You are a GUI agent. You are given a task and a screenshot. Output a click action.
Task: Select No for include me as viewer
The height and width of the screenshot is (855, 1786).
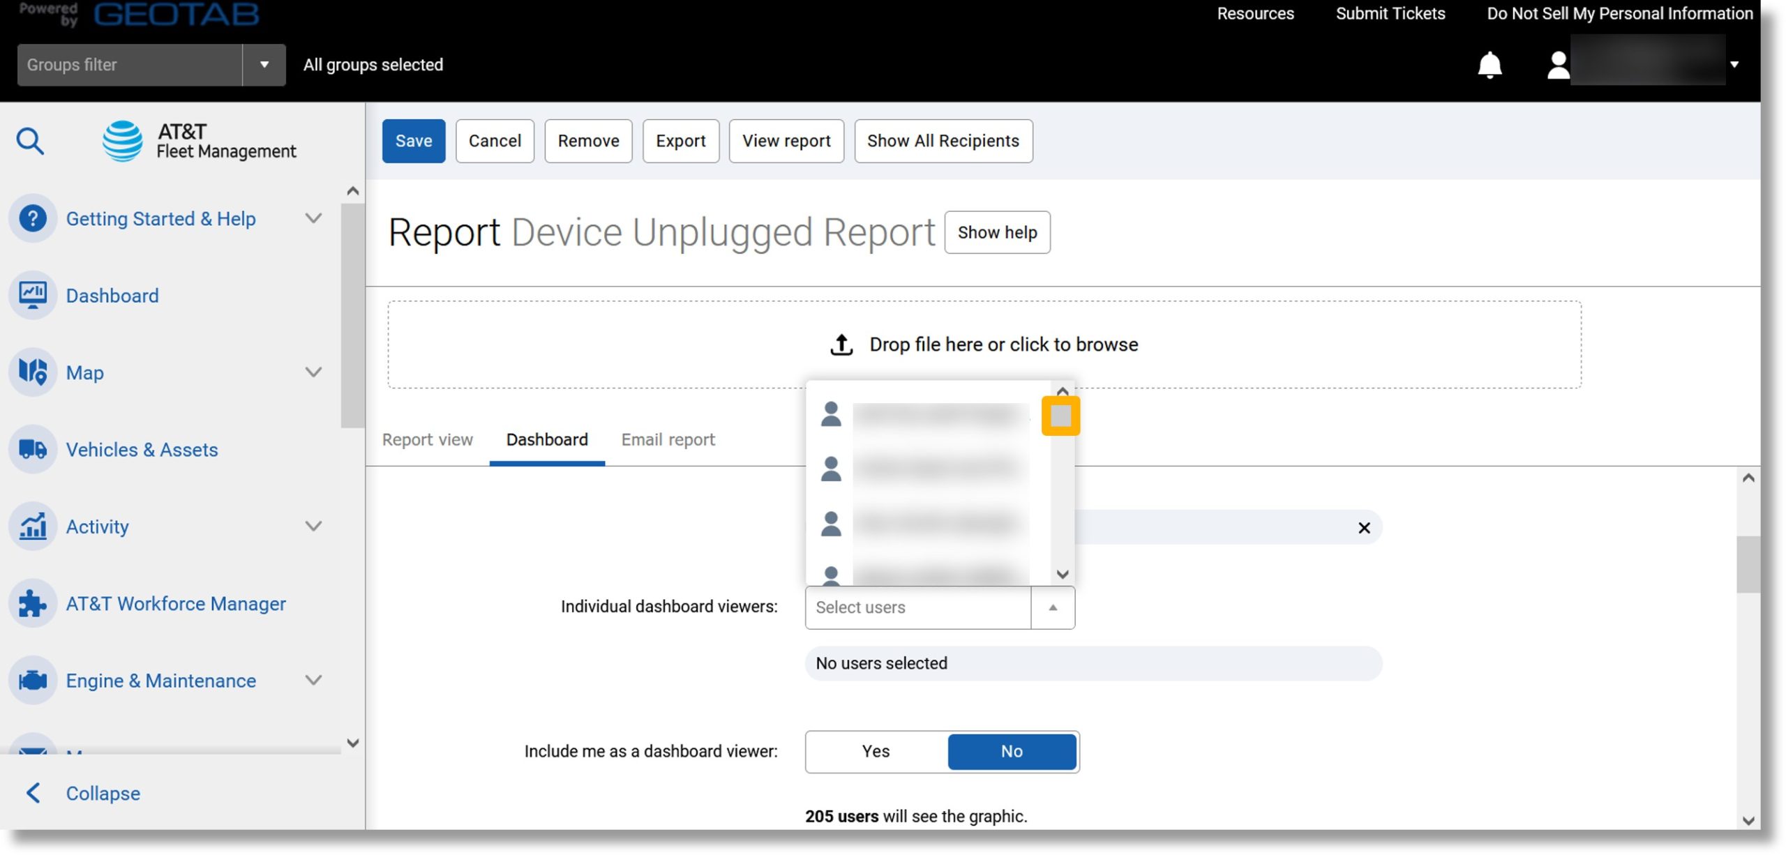pos(1012,751)
